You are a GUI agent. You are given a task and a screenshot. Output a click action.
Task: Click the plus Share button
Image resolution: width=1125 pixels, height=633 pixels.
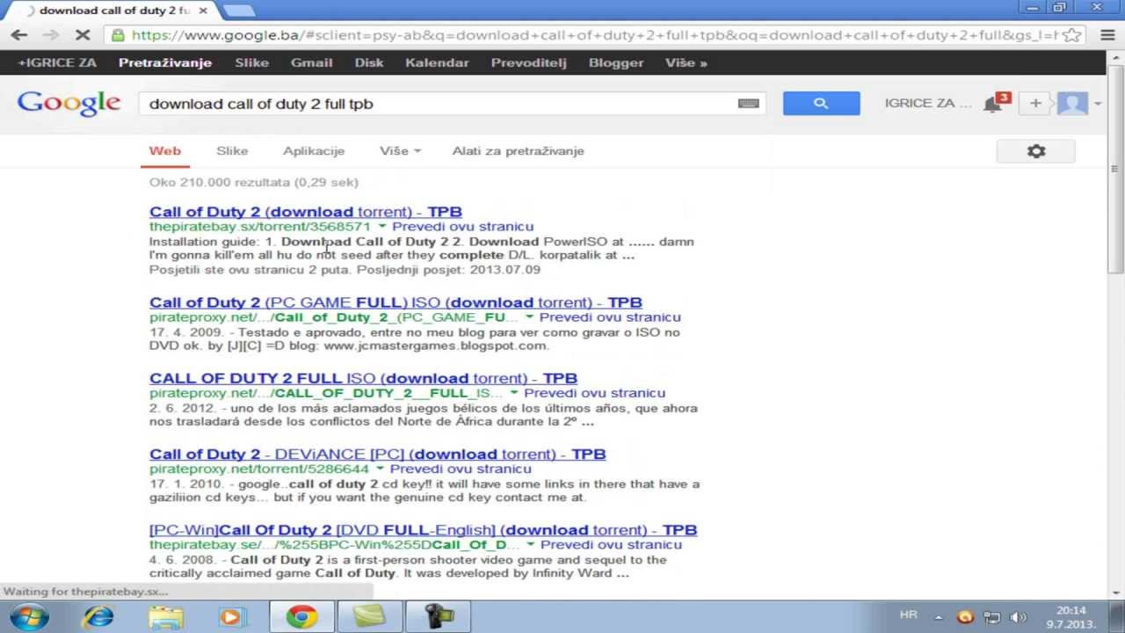[1035, 103]
